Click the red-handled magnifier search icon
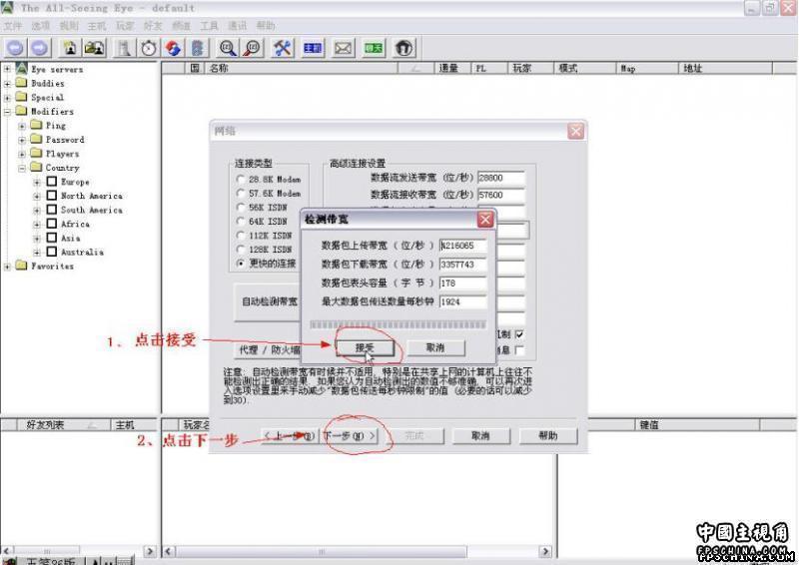The height and width of the screenshot is (565, 799). [x=253, y=48]
